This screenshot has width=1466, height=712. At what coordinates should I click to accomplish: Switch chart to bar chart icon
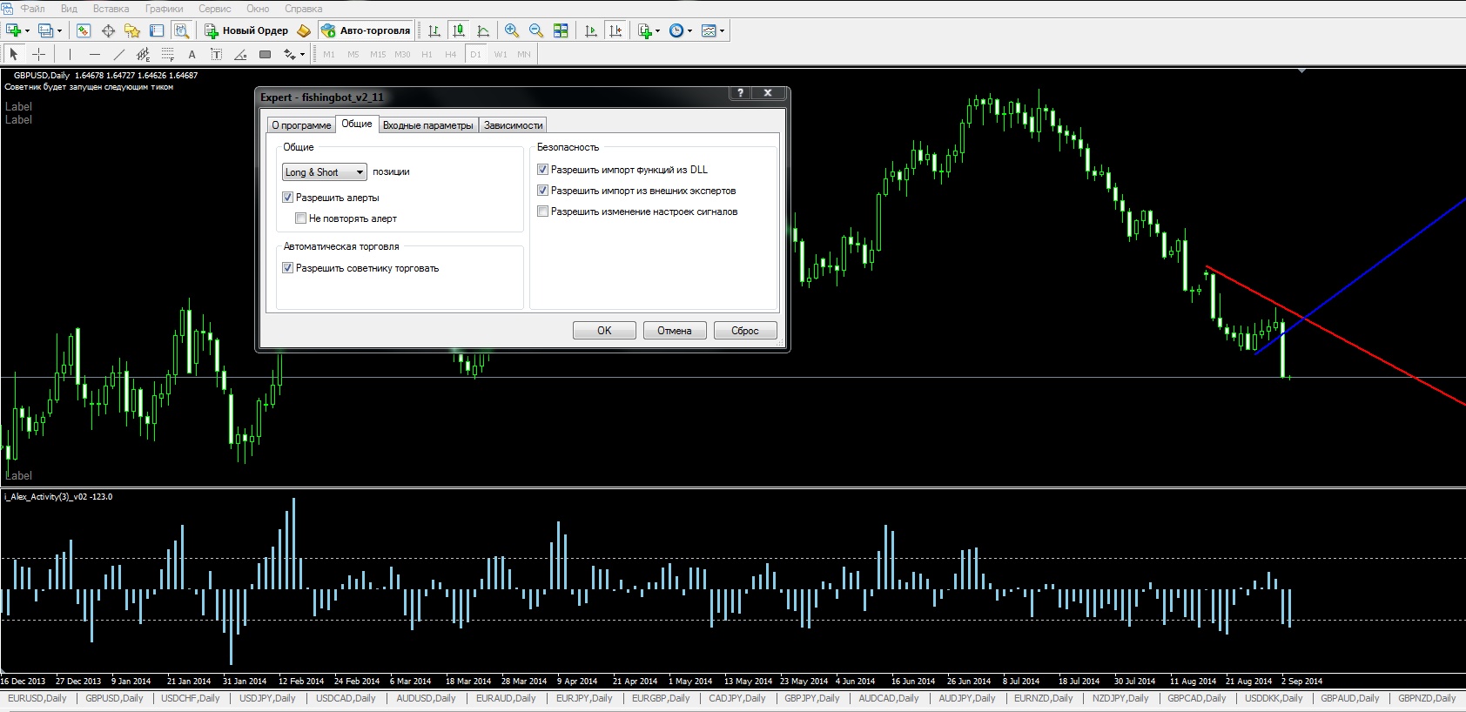point(434,30)
